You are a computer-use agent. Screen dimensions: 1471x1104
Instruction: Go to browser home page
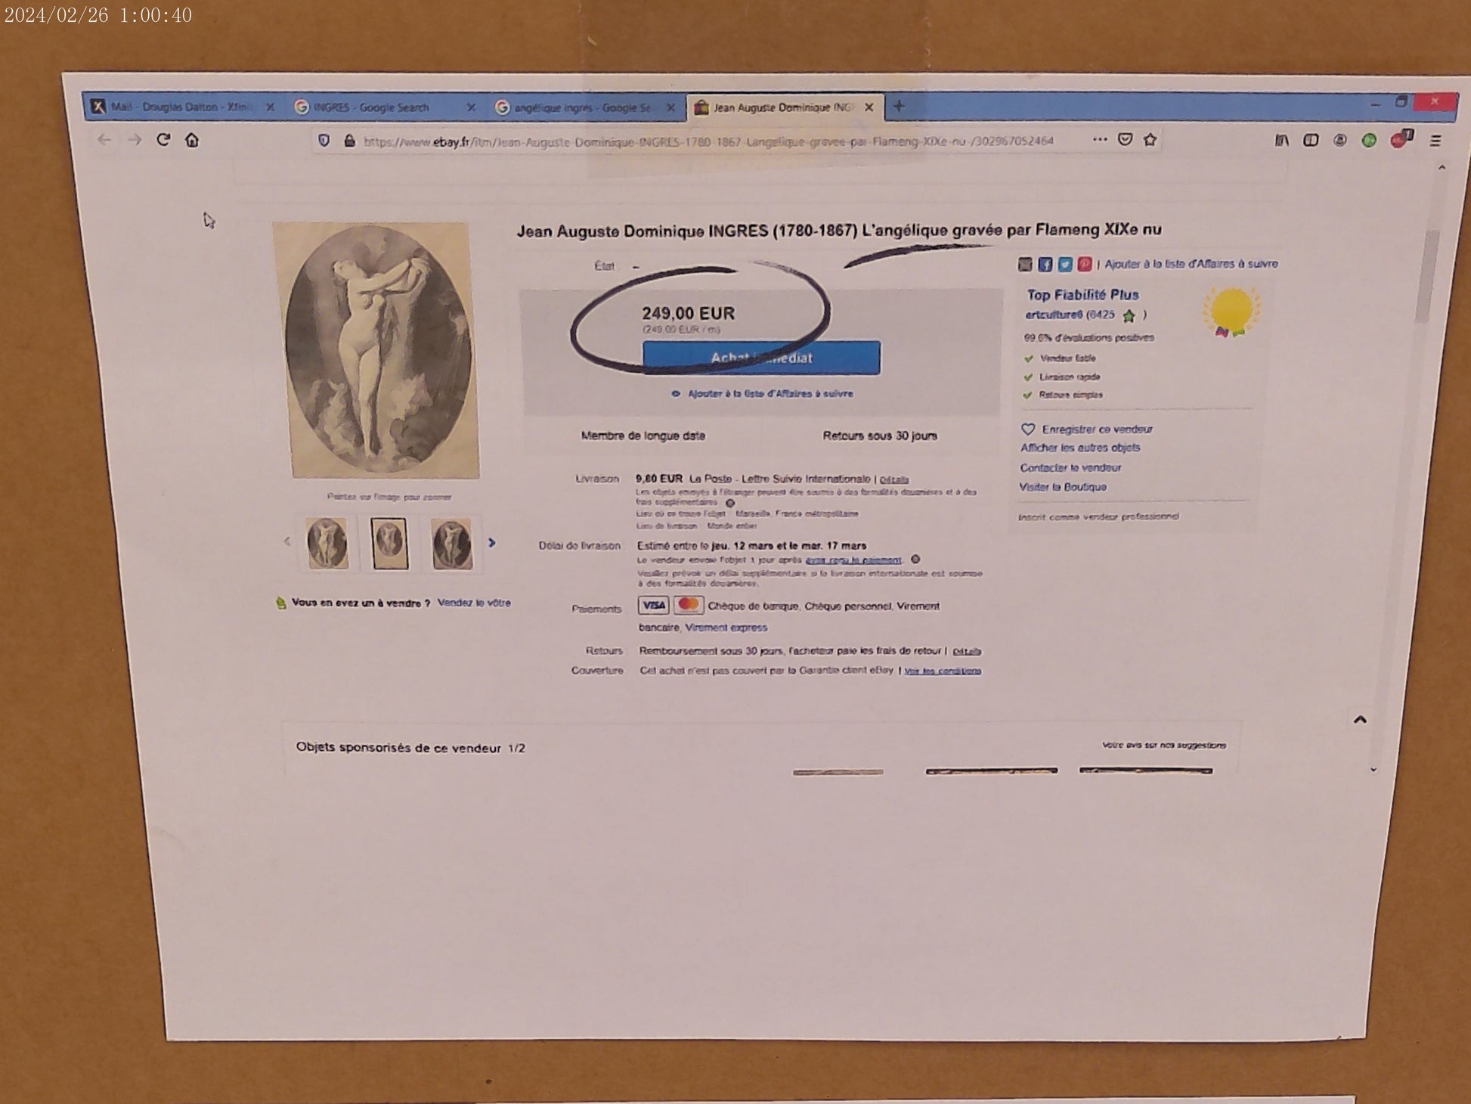[x=192, y=140]
